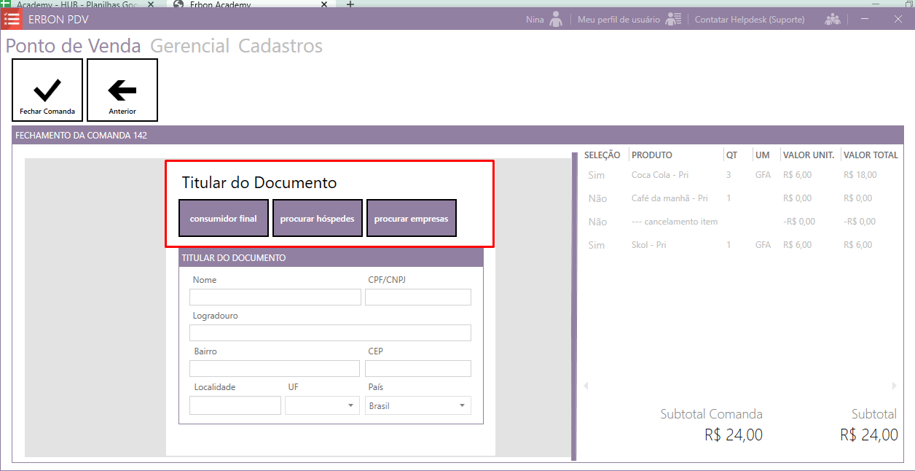
Task: Click the Fechar Comanda checkmark icon
Action: coord(47,90)
